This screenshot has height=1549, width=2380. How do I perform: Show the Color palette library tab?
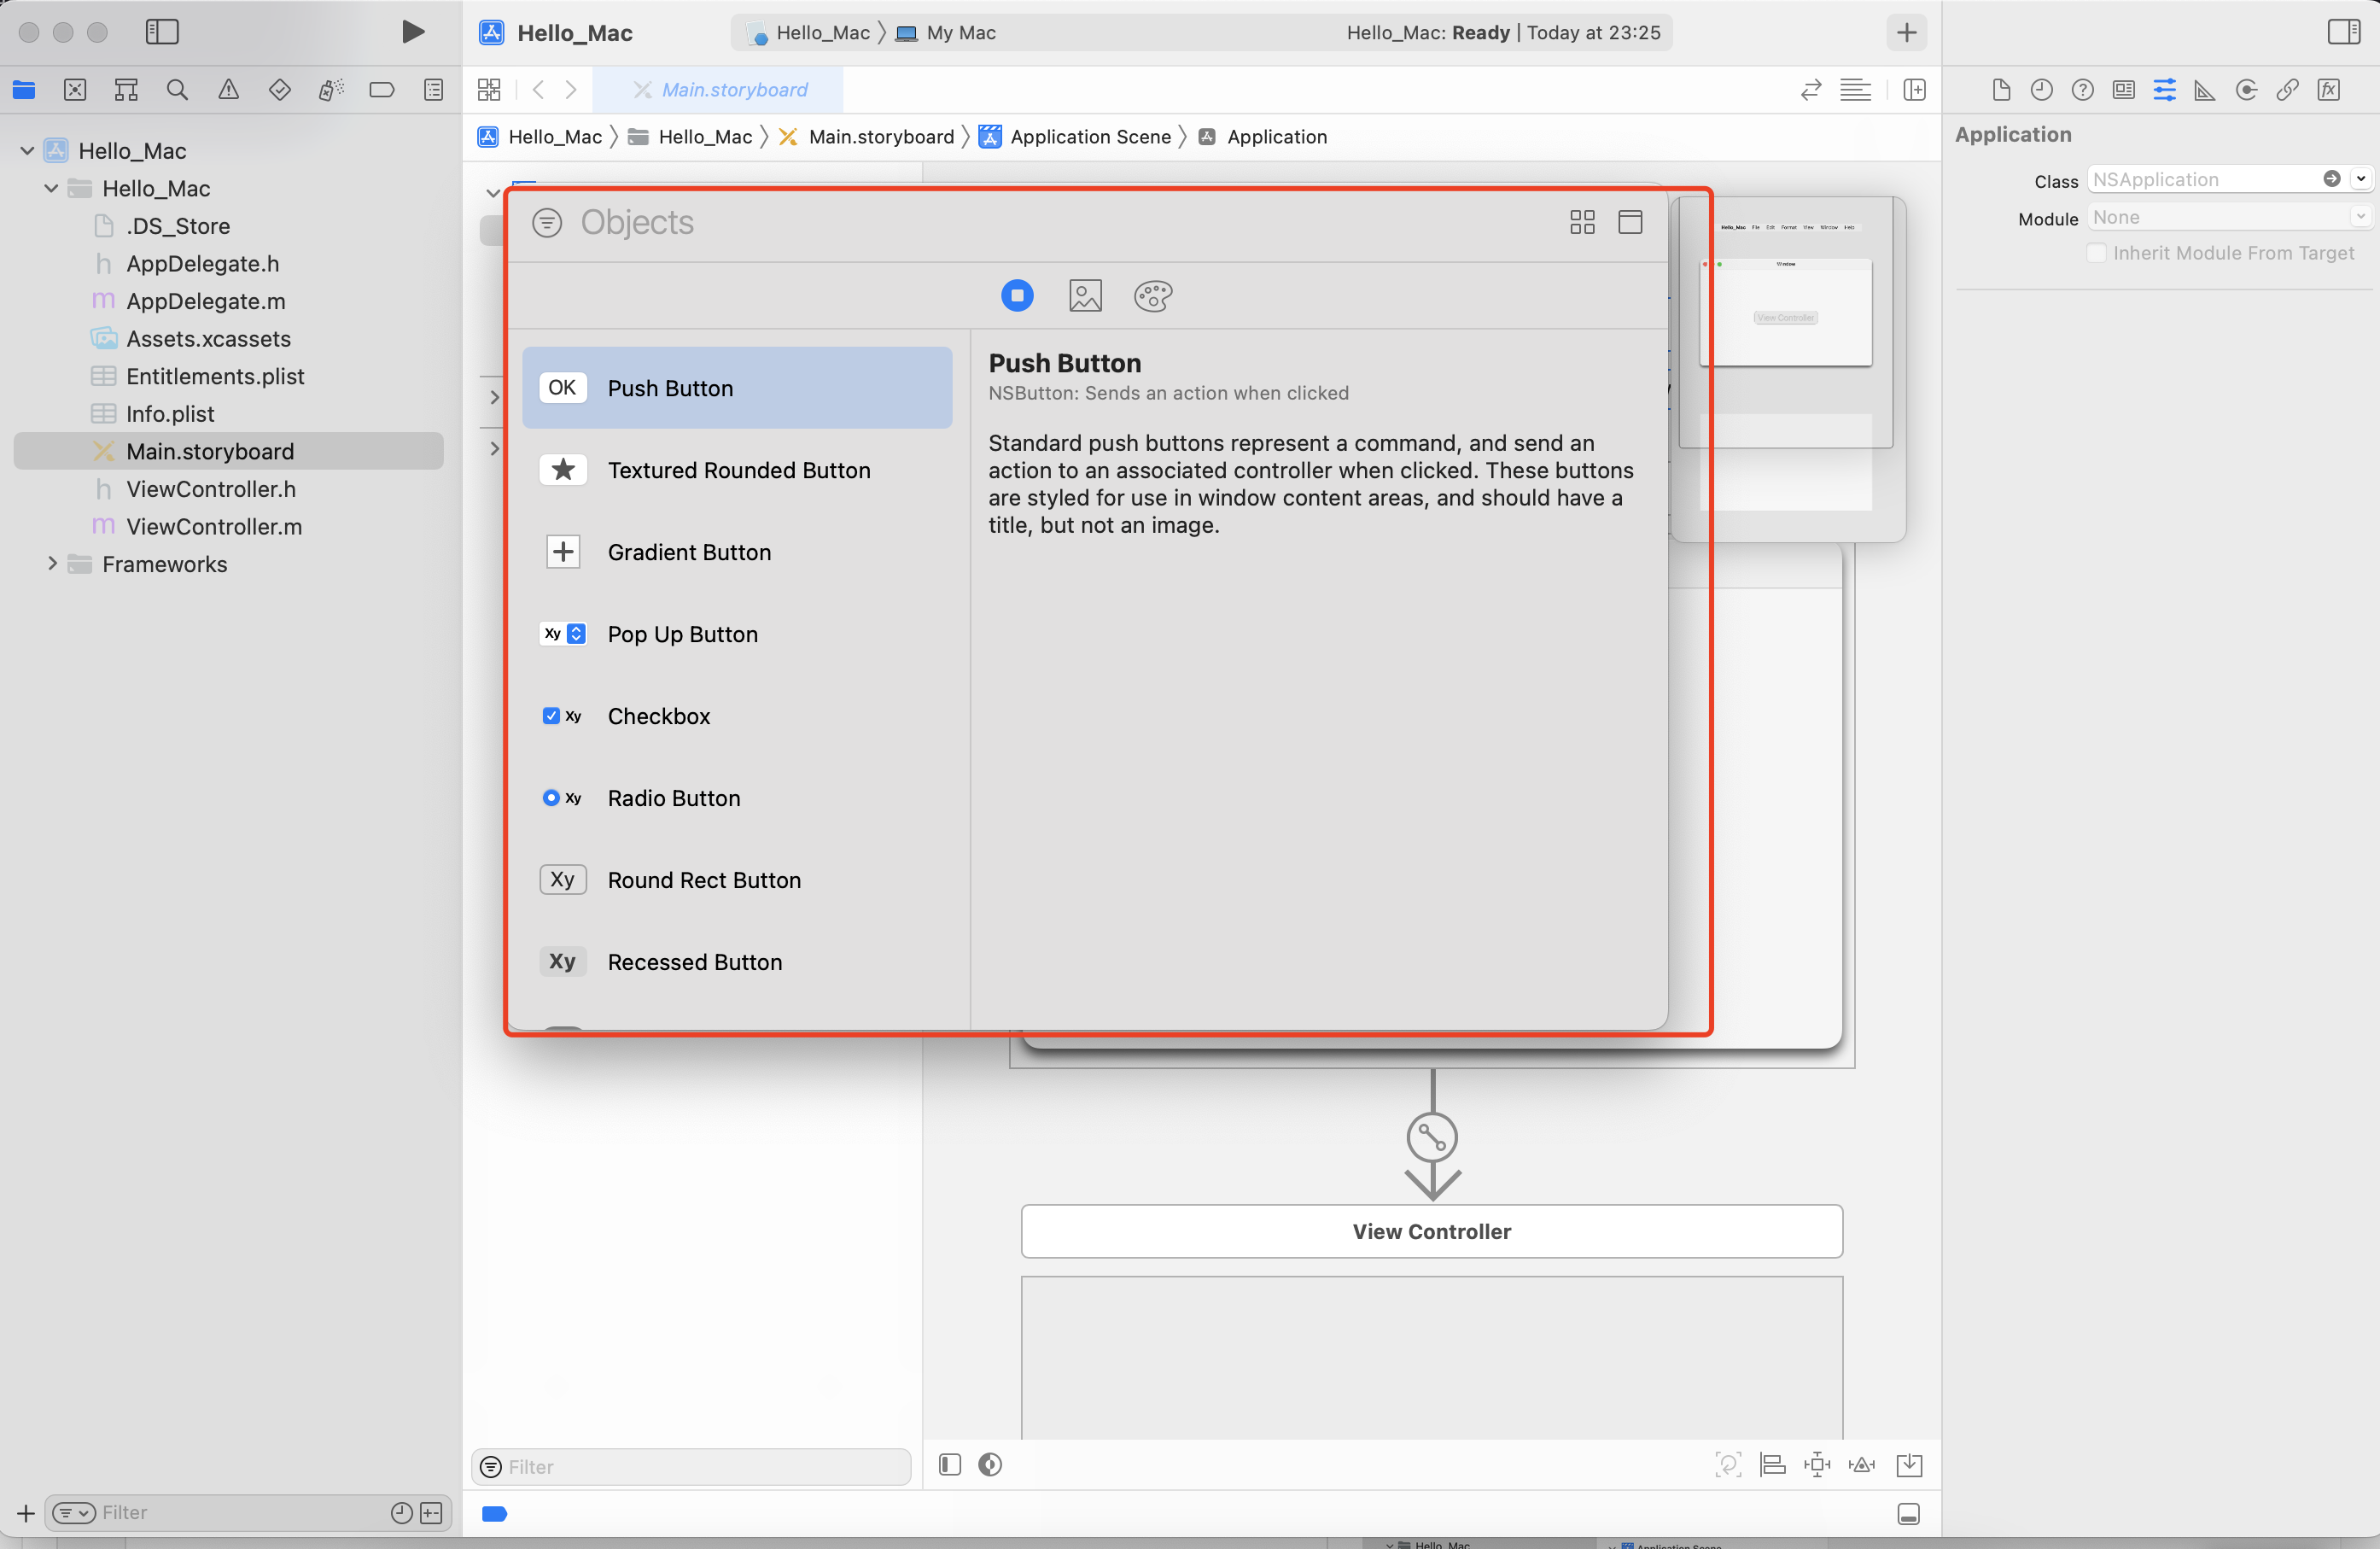click(x=1152, y=296)
